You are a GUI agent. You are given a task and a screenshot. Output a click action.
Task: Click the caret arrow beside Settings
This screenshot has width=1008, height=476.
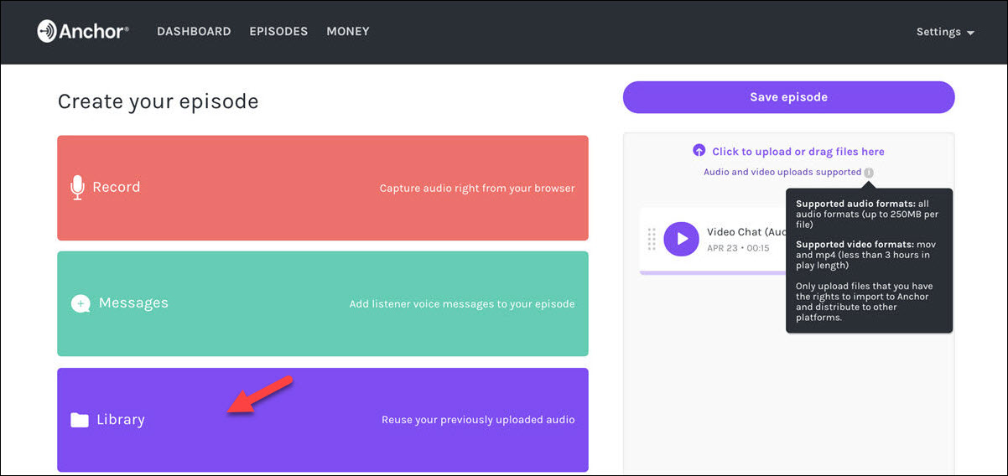(x=970, y=33)
